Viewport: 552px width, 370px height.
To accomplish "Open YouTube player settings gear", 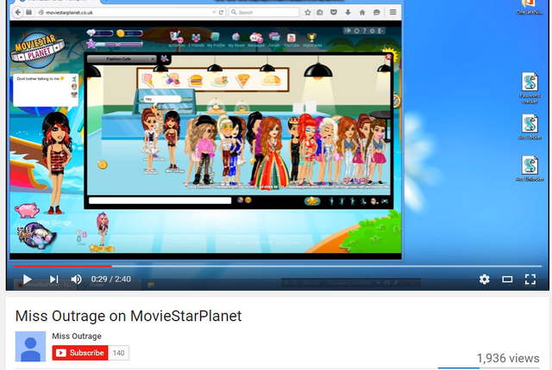I will [485, 279].
